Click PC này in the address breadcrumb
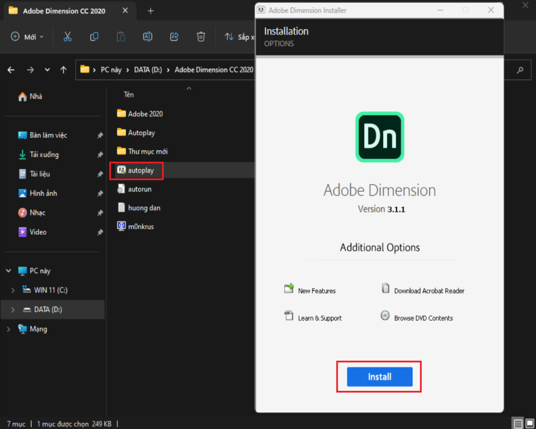Image resolution: width=536 pixels, height=429 pixels. [x=111, y=70]
